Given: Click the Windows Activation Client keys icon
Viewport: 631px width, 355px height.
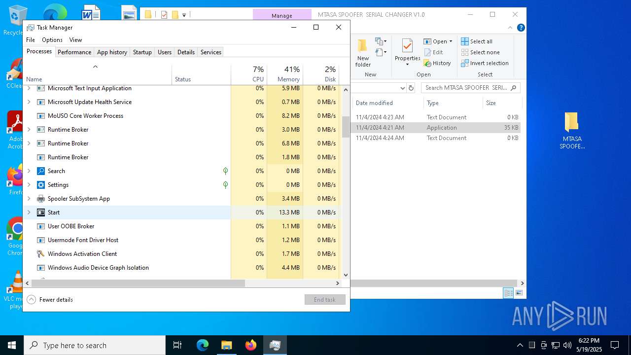Looking at the screenshot, I should tap(41, 254).
